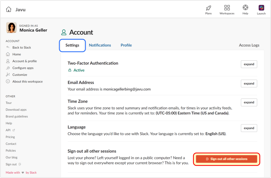Expand the Language section
Screen dimensions: 271x178
pyautogui.click(x=249, y=128)
